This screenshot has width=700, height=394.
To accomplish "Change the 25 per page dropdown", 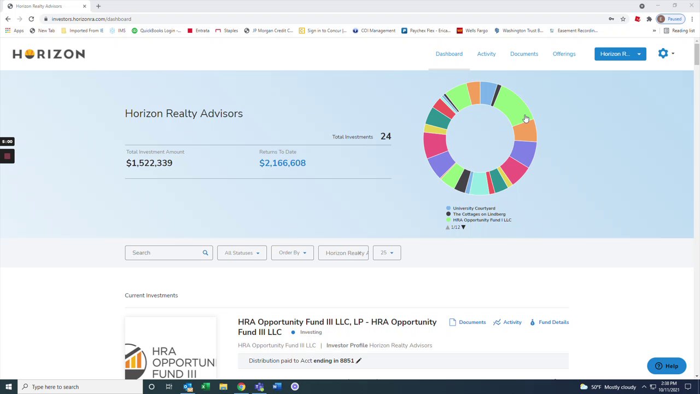I will (387, 253).
